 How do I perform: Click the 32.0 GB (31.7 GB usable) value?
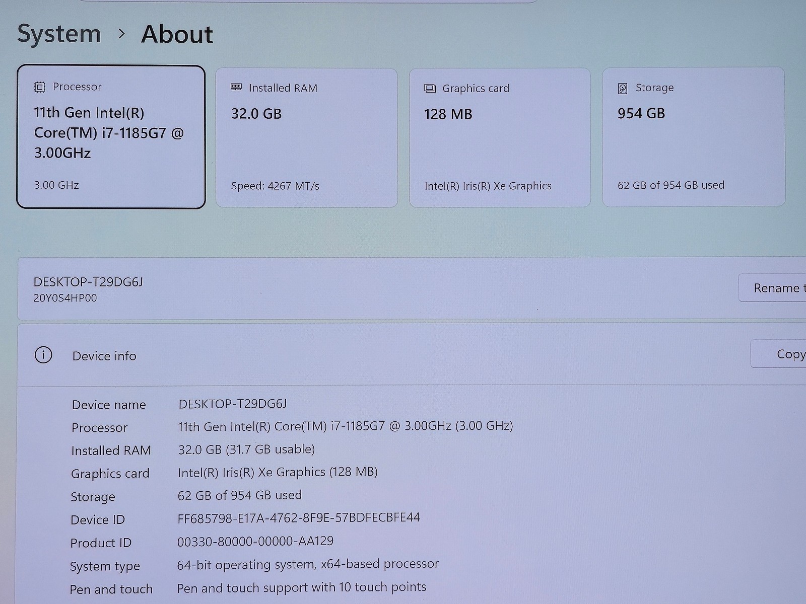pyautogui.click(x=246, y=449)
